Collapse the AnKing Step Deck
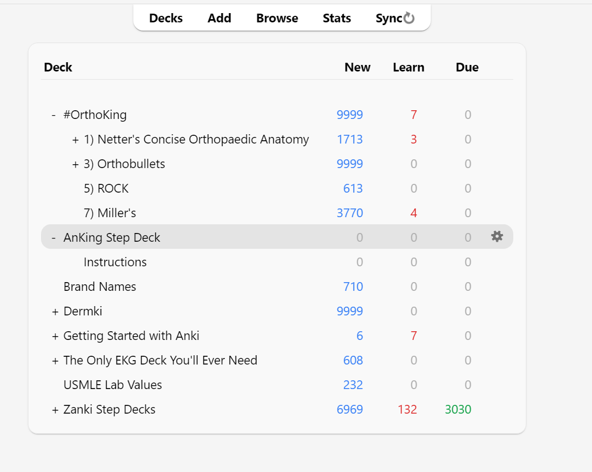 point(54,238)
